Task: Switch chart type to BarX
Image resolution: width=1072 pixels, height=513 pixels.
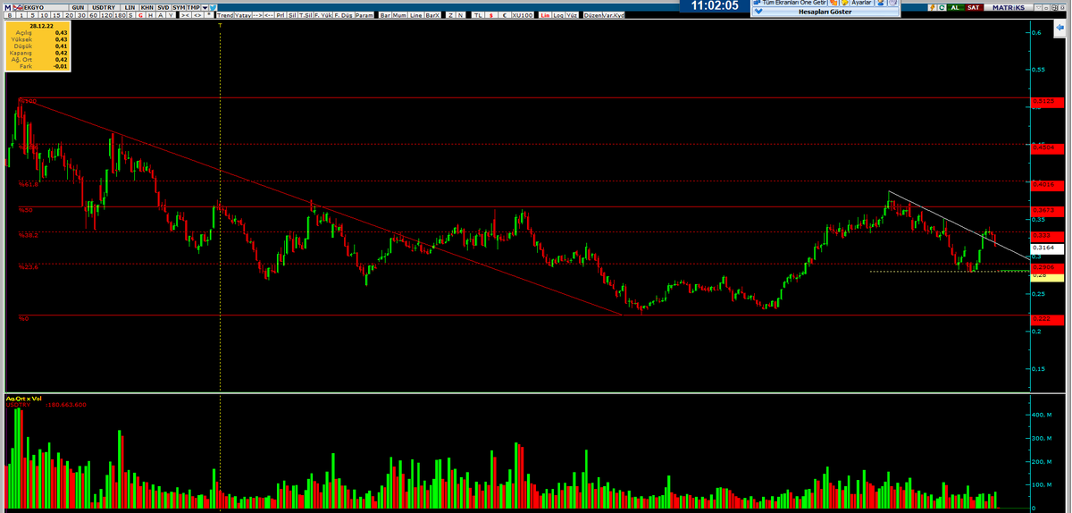Action: [x=432, y=15]
